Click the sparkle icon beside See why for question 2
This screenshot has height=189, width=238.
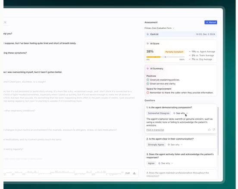point(169,145)
